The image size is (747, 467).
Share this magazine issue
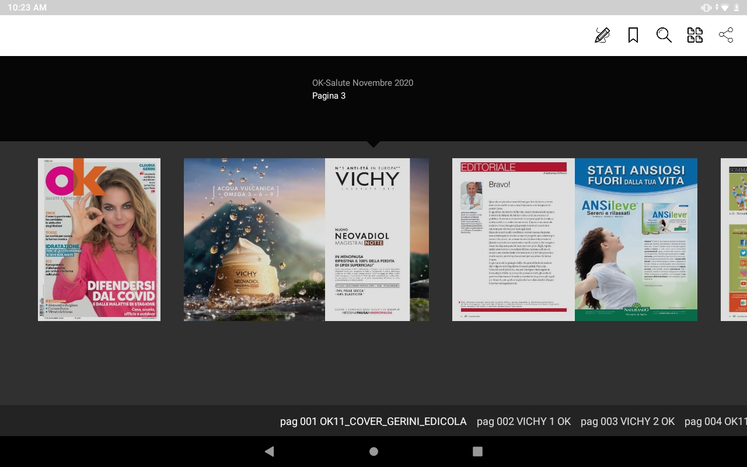(x=726, y=35)
